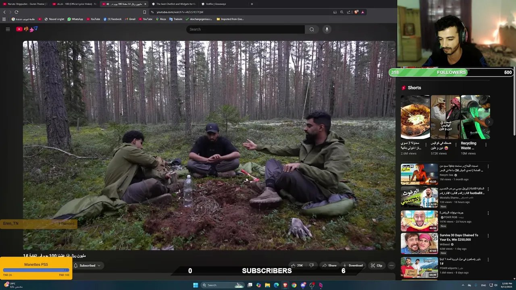The height and width of the screenshot is (290, 516).
Task: Open zoom control in address bar
Action: click(x=342, y=12)
